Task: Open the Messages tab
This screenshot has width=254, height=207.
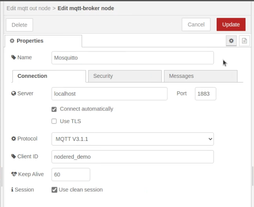Action: tap(200, 76)
